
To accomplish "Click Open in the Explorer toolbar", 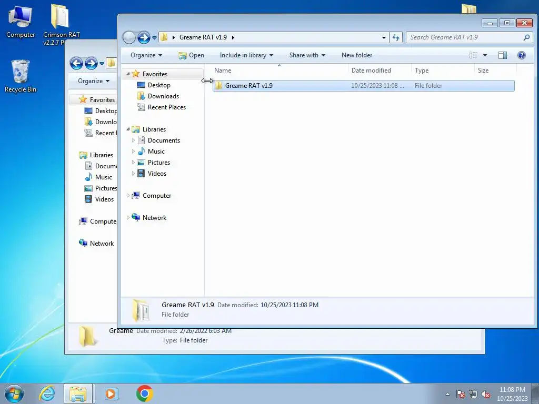I will (192, 55).
